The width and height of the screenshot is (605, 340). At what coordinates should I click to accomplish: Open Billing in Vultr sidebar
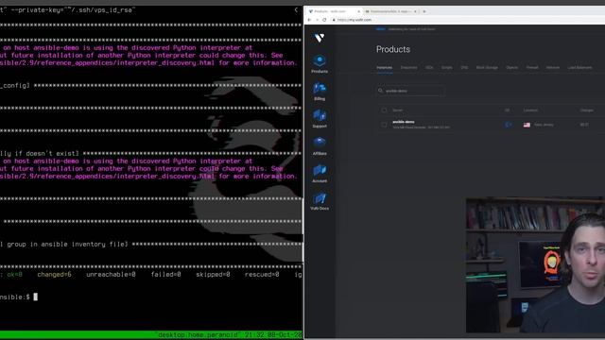click(x=320, y=92)
